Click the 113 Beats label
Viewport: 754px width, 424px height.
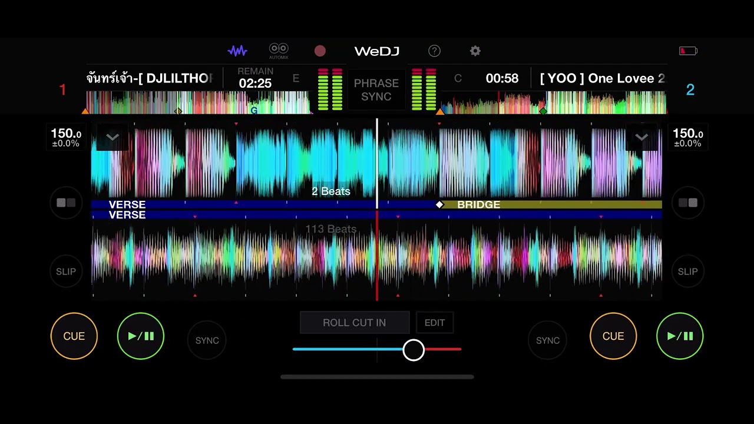pos(331,229)
